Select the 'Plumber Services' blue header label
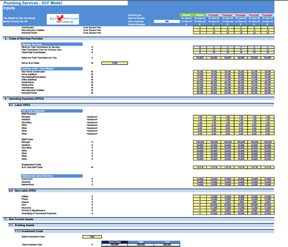Screen dimensions: 288x247 pyautogui.click(x=32, y=44)
